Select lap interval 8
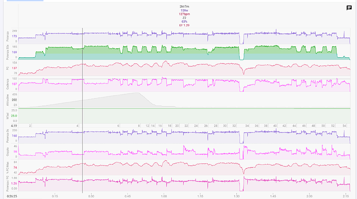Viewport: 357px width, 199px height. 139,126
